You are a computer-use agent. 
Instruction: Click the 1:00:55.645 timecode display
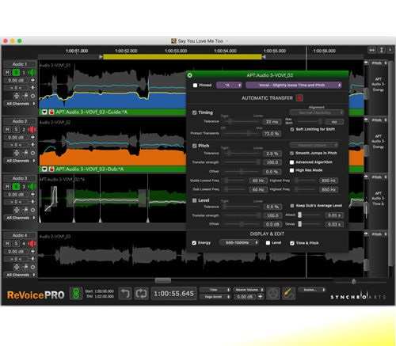tap(173, 294)
